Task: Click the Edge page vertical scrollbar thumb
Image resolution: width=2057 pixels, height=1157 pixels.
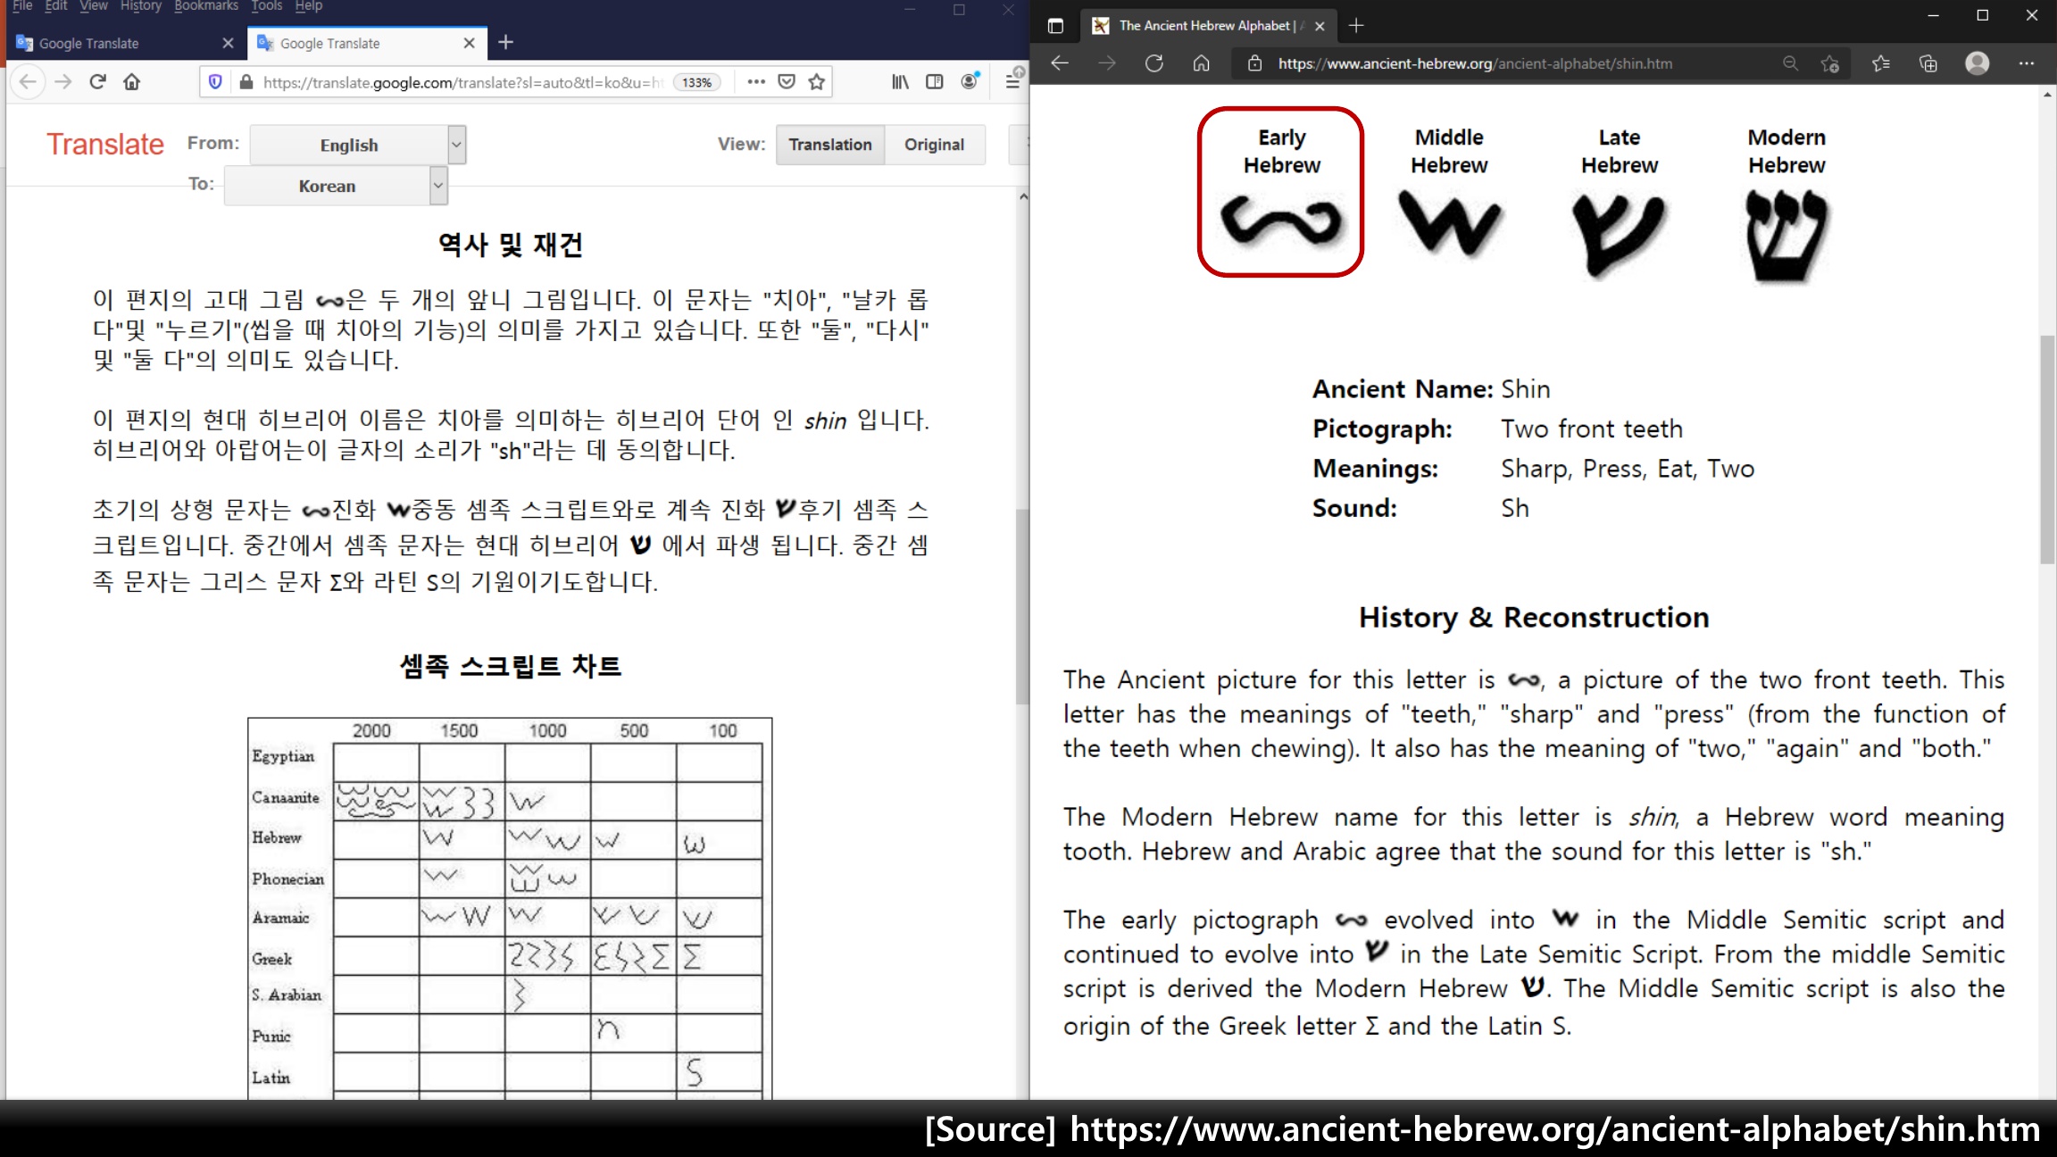Action: point(2047,450)
